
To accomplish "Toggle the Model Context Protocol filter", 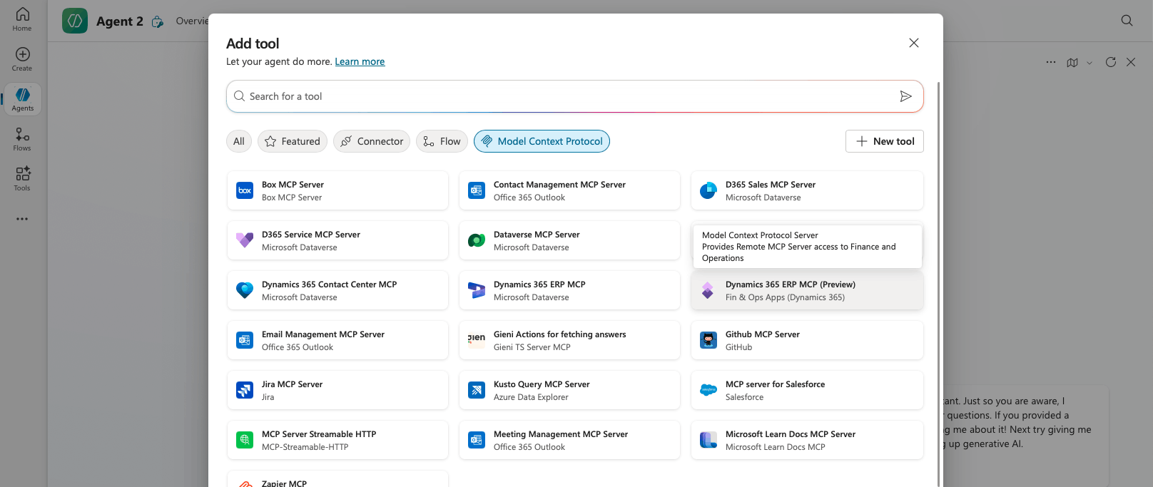I will click(542, 141).
